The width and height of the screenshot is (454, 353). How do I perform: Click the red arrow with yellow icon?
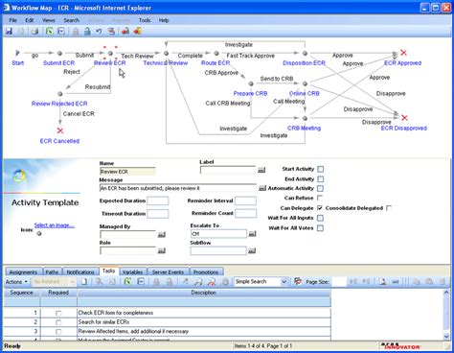[x=138, y=31]
